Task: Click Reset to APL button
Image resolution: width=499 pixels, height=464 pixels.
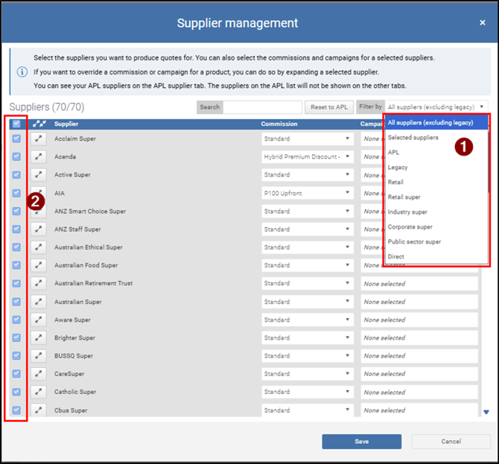Action: click(328, 107)
